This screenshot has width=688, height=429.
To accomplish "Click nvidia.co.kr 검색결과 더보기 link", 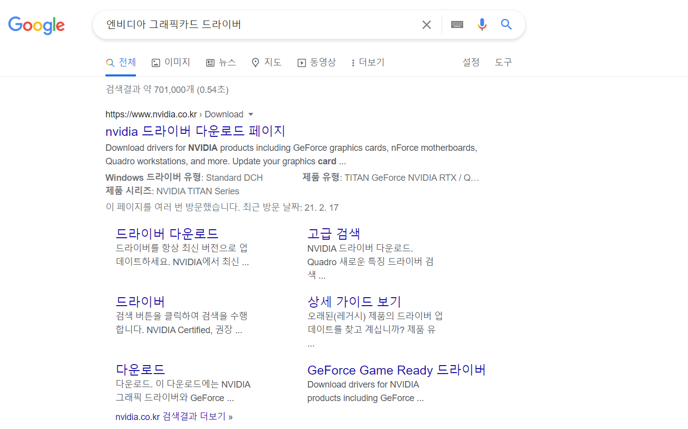I will point(174,416).
